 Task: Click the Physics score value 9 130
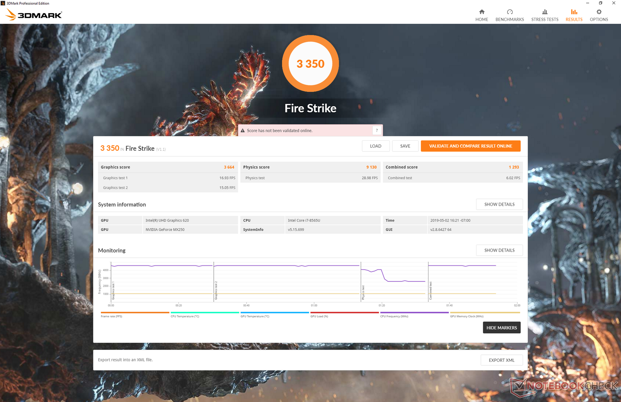(371, 167)
